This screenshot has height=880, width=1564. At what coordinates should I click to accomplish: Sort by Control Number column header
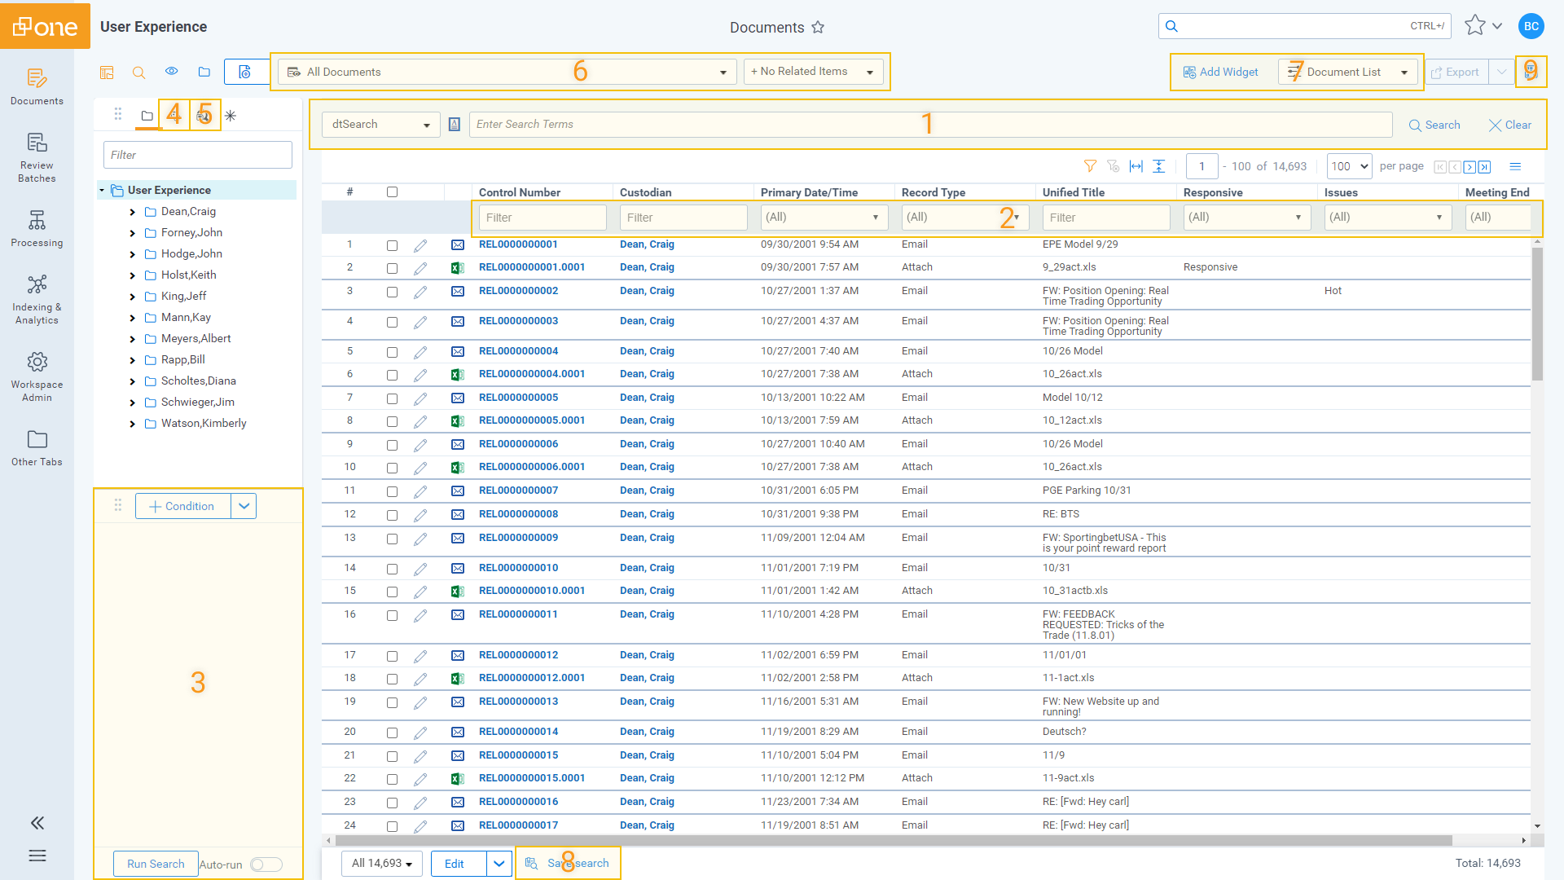[520, 193]
